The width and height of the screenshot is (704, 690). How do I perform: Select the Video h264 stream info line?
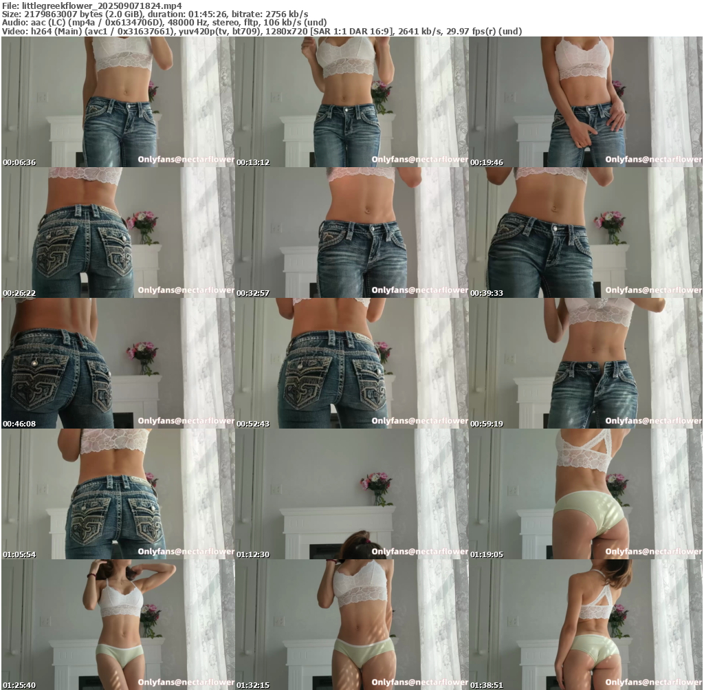(x=261, y=31)
